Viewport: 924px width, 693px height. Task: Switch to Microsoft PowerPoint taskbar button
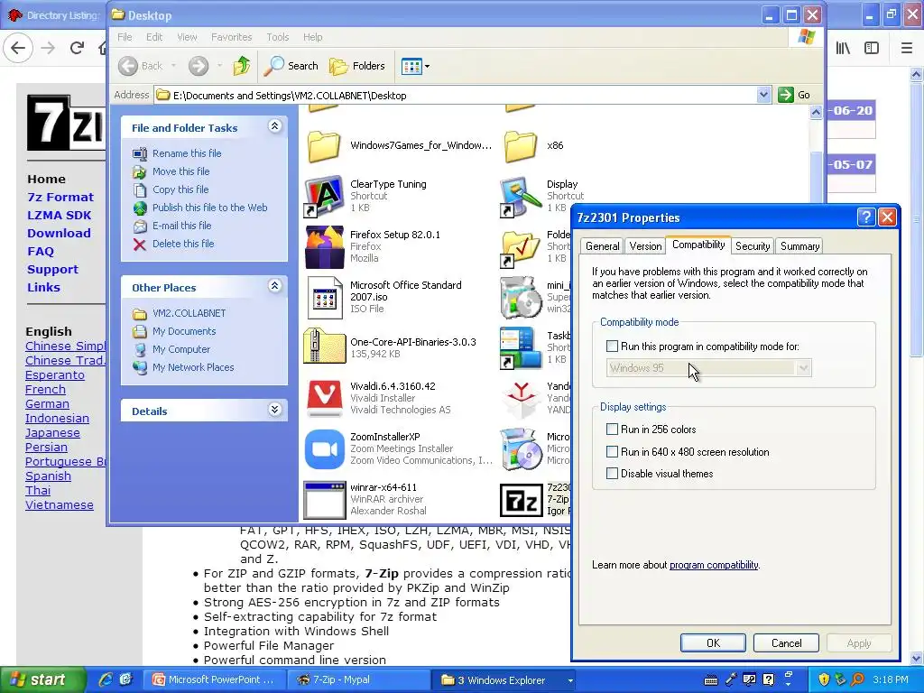(x=215, y=680)
